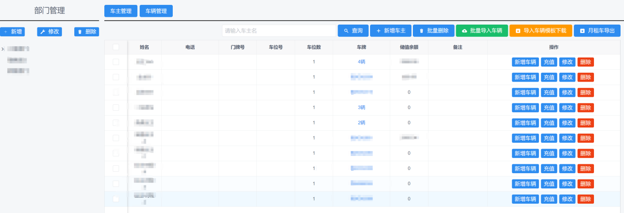This screenshot has width=624, height=213.
Task: Click the 批量删除 button
Action: coord(434,30)
